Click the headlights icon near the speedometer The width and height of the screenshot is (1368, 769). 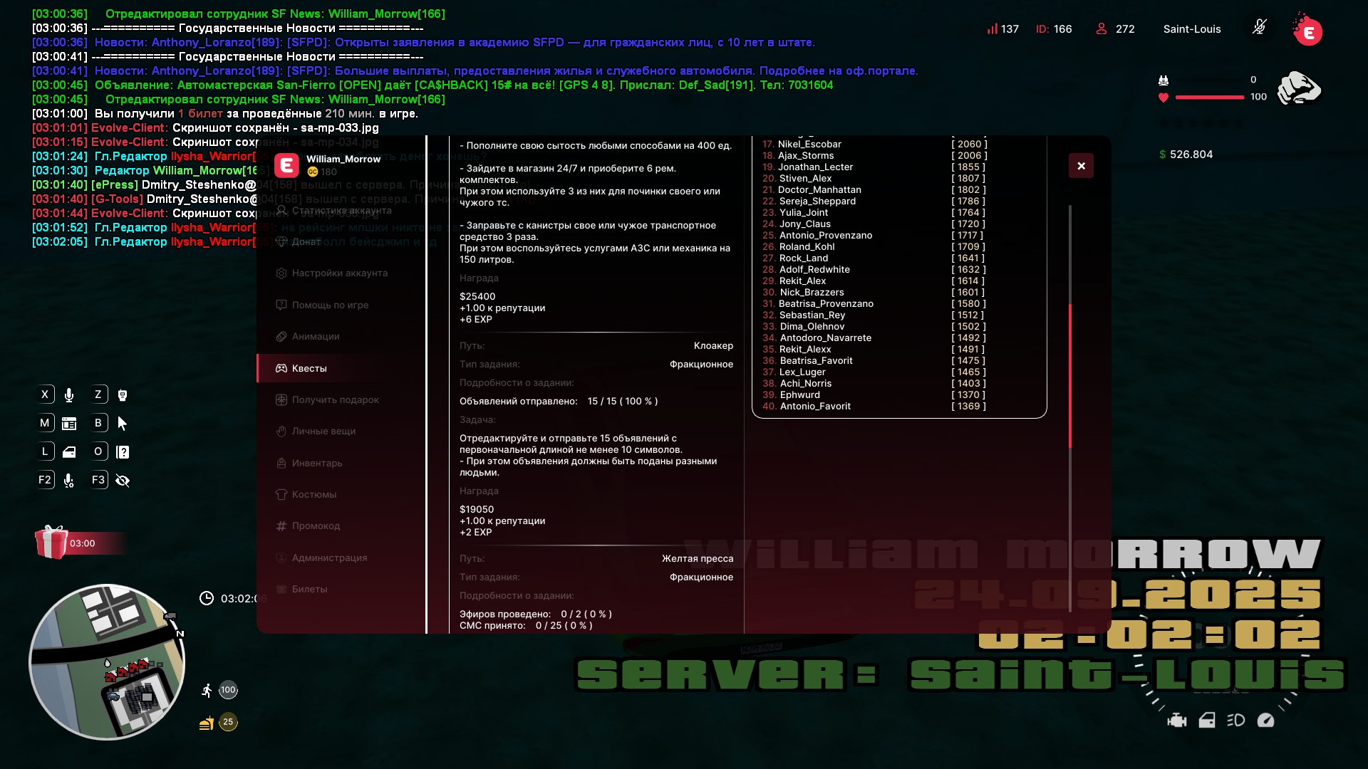(1235, 721)
